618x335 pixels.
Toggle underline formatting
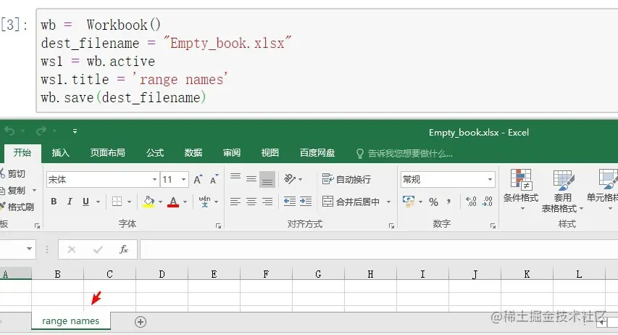point(85,202)
